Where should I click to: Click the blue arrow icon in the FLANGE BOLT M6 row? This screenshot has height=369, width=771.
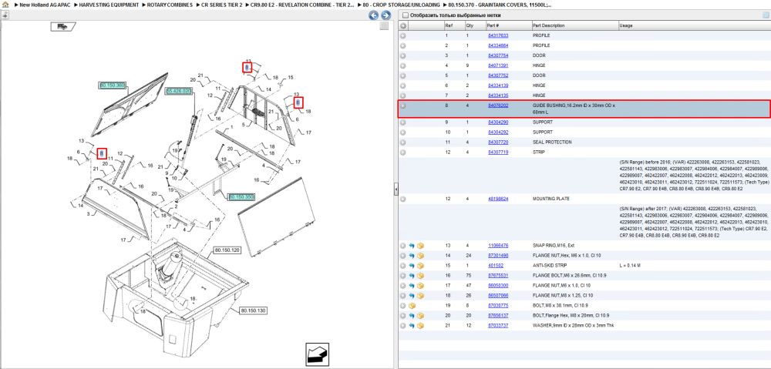[412, 276]
